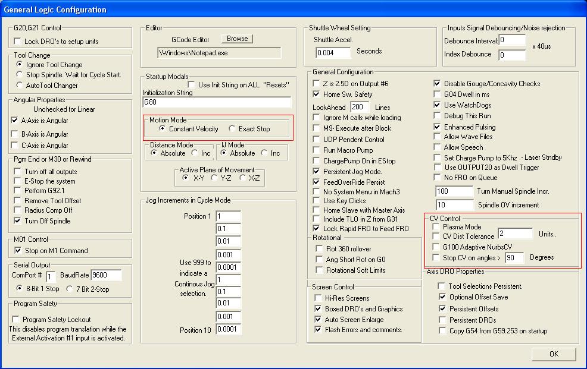
Task: Select Absolute in IJ Mode
Action: [x=223, y=153]
